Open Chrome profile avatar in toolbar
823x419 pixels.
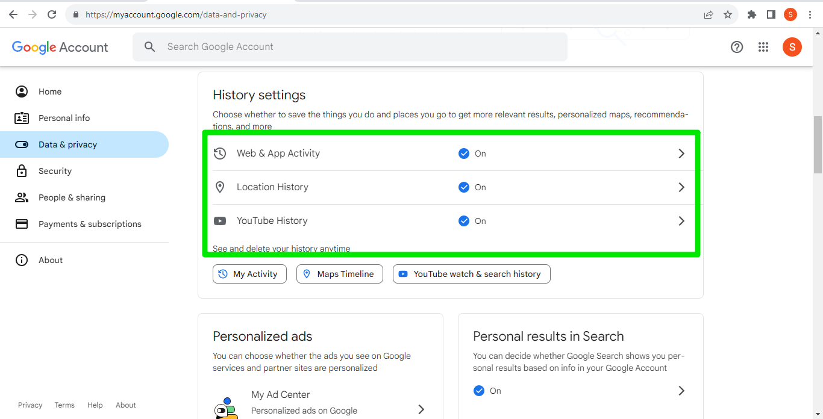(790, 14)
